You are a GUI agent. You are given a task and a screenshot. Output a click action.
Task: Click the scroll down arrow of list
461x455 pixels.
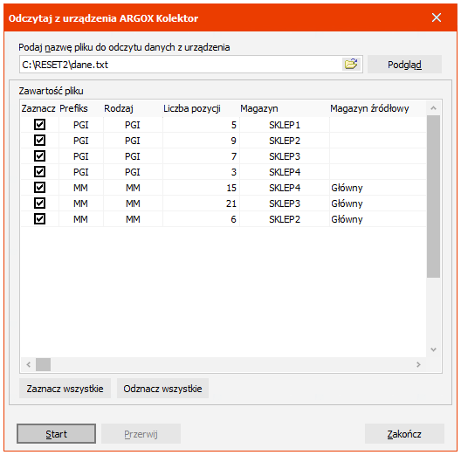(433, 349)
